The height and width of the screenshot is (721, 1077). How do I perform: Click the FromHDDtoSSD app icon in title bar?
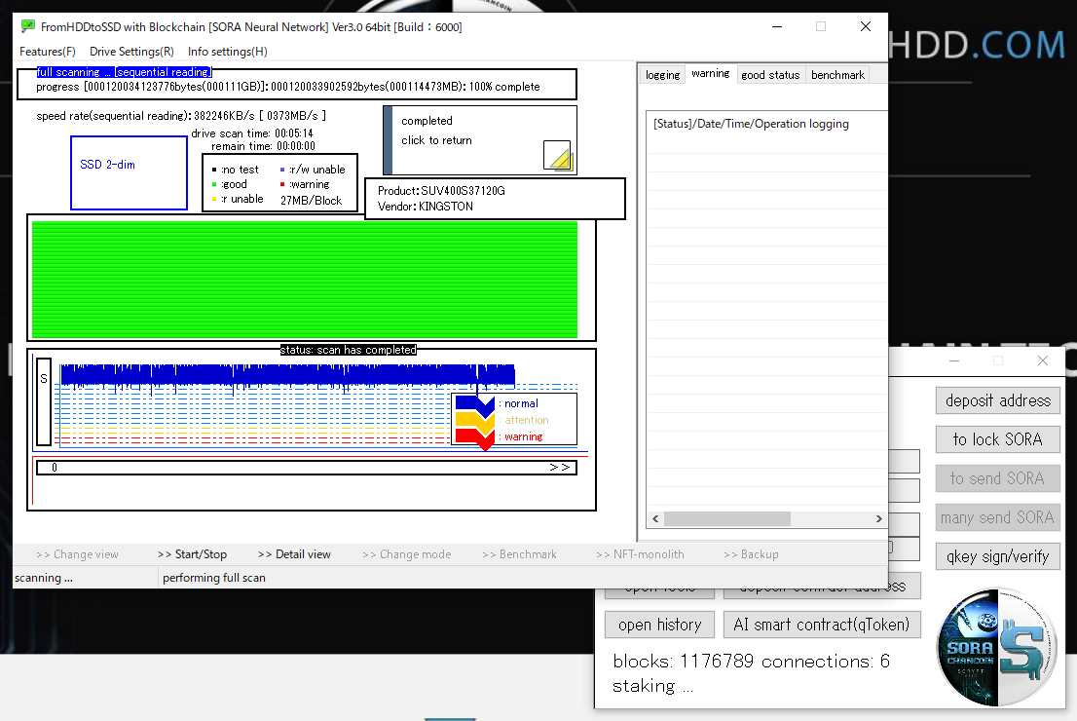pyautogui.click(x=28, y=27)
